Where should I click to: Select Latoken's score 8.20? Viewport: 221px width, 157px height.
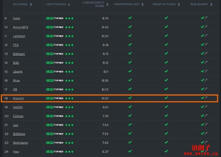[x=105, y=36]
